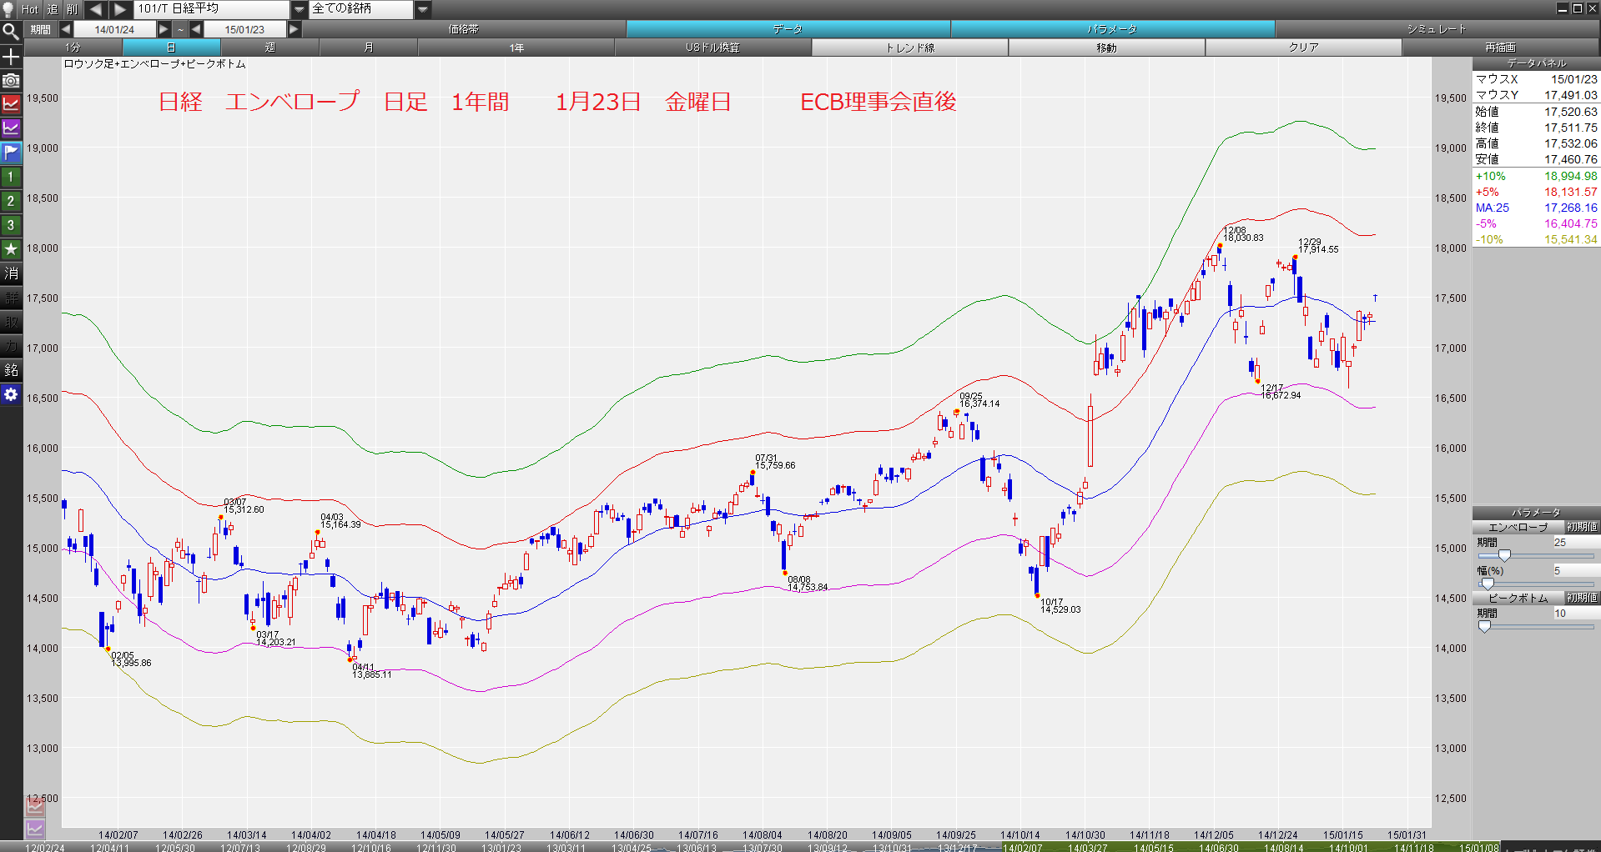
Task: Toggle the シミュレート button
Action: coord(1437,29)
